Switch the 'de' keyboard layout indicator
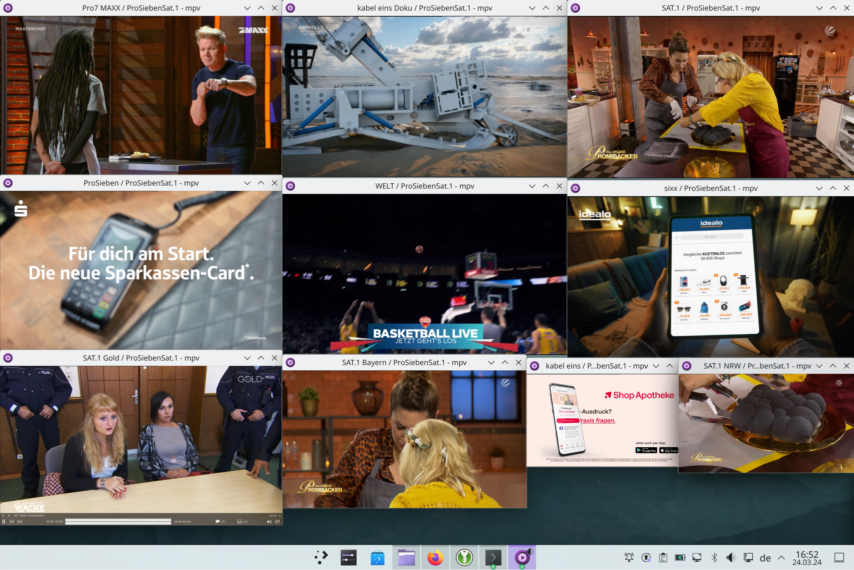This screenshot has height=570, width=854. pyautogui.click(x=765, y=558)
